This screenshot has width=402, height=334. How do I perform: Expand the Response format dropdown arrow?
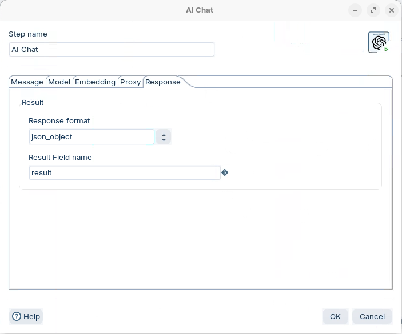(164, 137)
